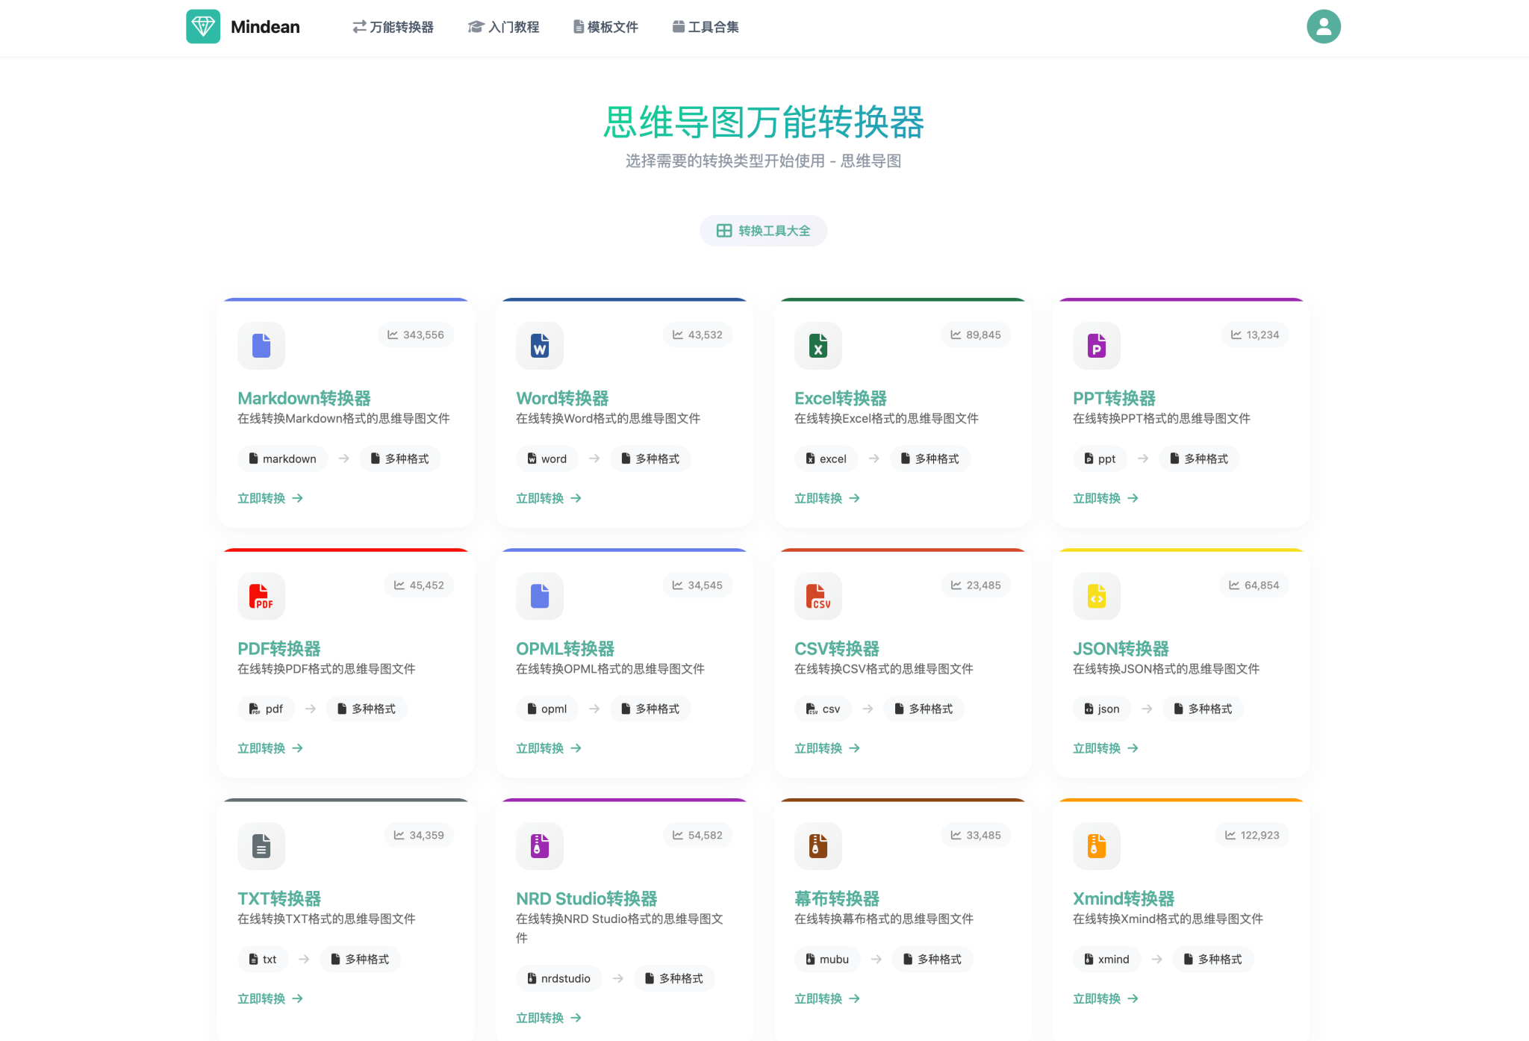Open the TXT转换器 title link
The width and height of the screenshot is (1529, 1041).
click(x=279, y=898)
